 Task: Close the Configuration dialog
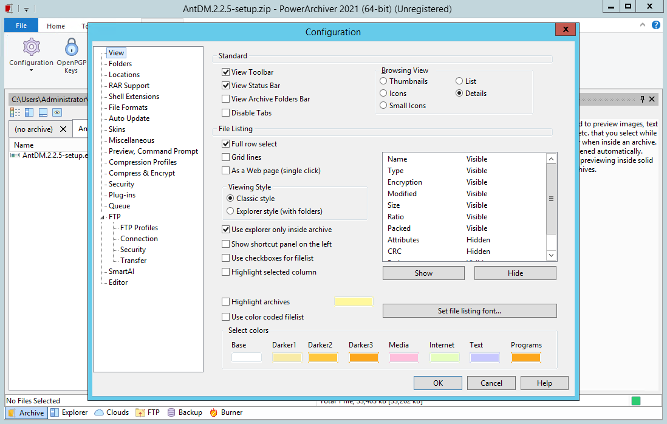[x=566, y=29]
